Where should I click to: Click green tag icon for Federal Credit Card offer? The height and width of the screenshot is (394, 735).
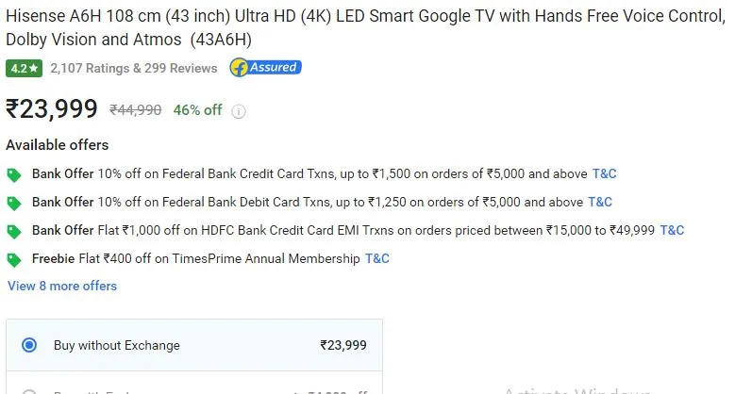click(14, 175)
